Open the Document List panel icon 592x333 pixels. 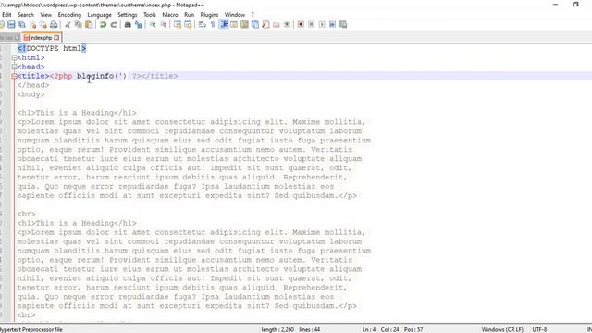click(255, 25)
